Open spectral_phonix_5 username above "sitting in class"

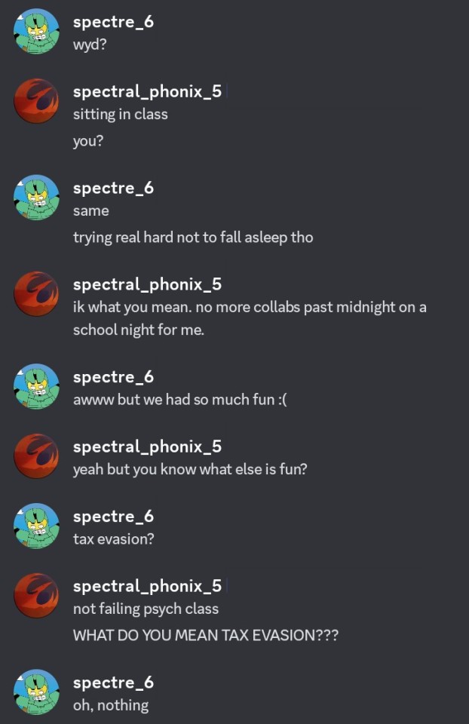147,91
